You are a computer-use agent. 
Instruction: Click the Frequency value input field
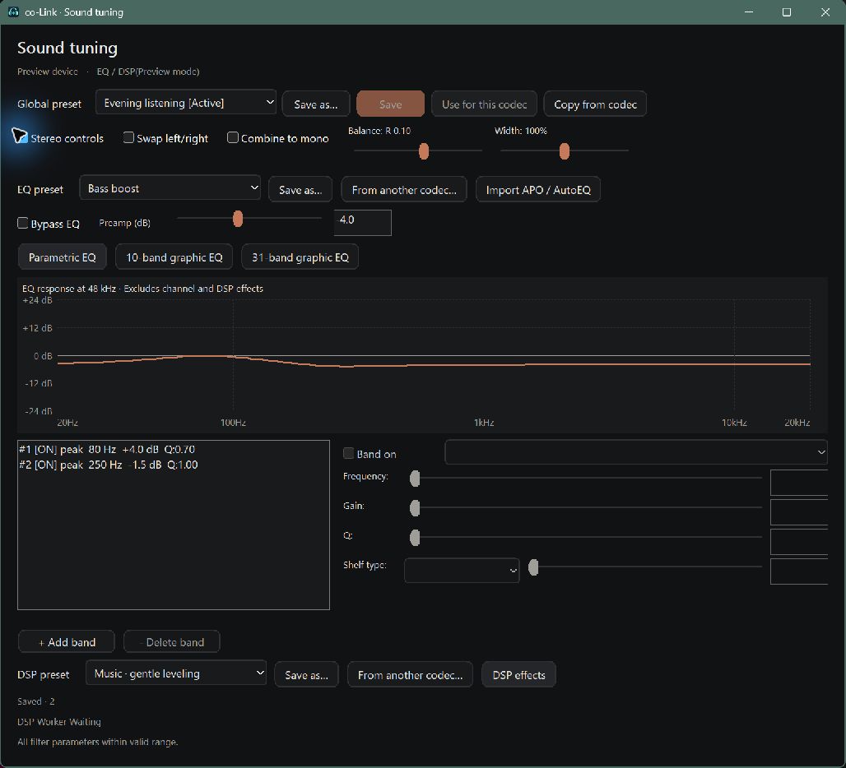click(x=798, y=483)
